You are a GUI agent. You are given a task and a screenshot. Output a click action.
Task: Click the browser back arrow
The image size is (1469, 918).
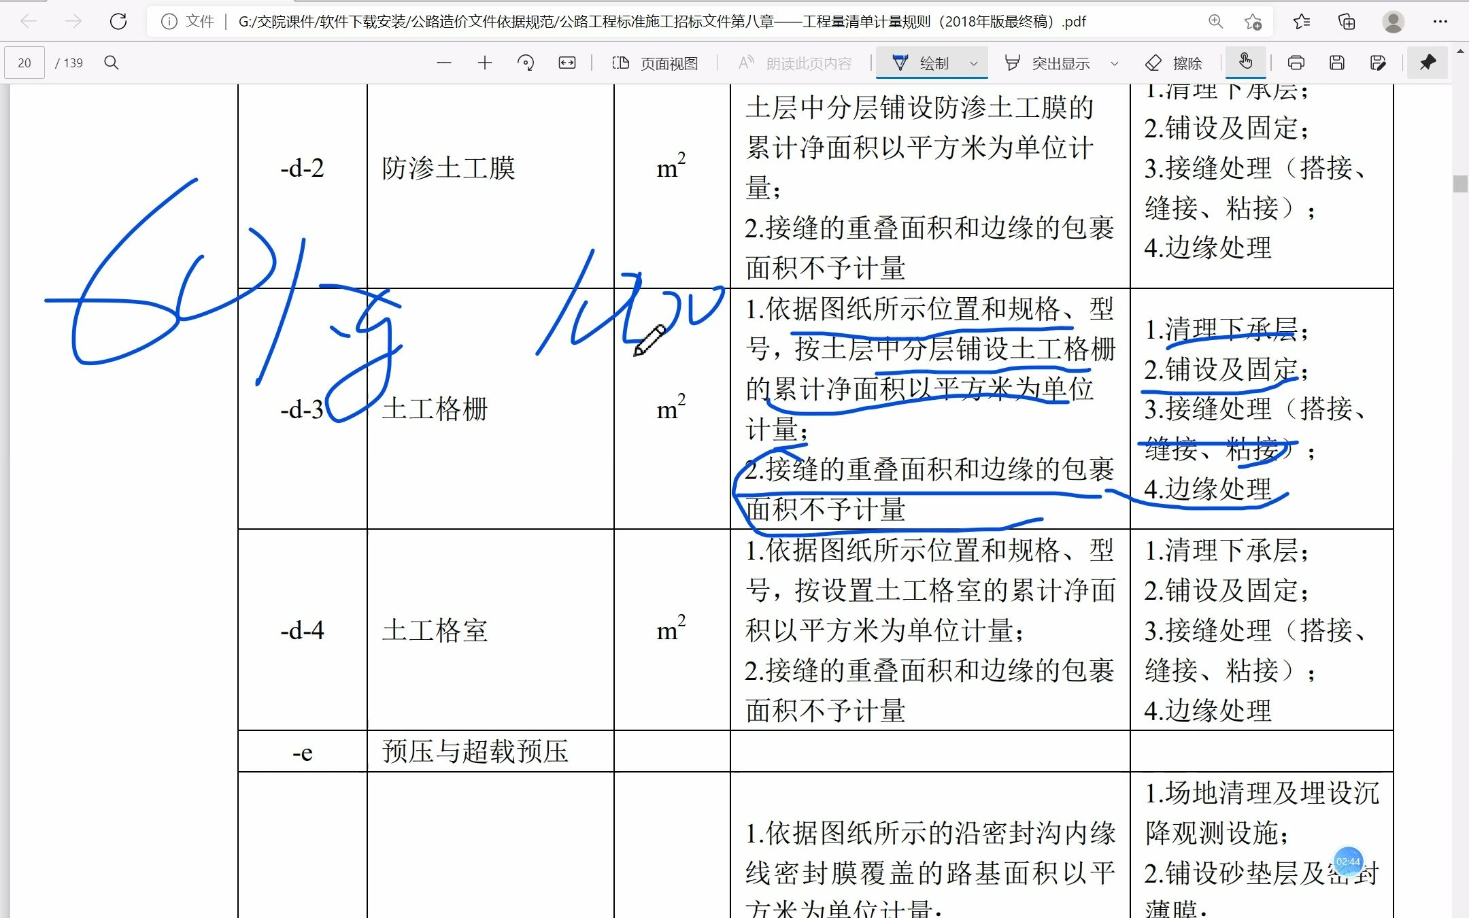pos(29,22)
